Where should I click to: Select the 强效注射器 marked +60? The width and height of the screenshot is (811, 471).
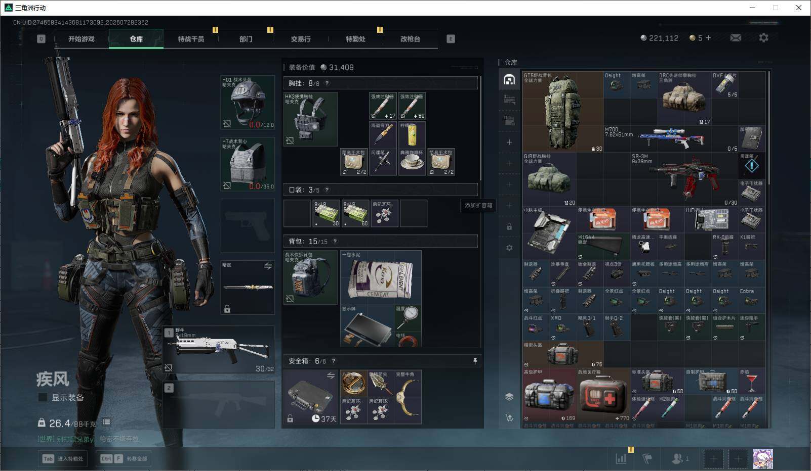pos(412,106)
